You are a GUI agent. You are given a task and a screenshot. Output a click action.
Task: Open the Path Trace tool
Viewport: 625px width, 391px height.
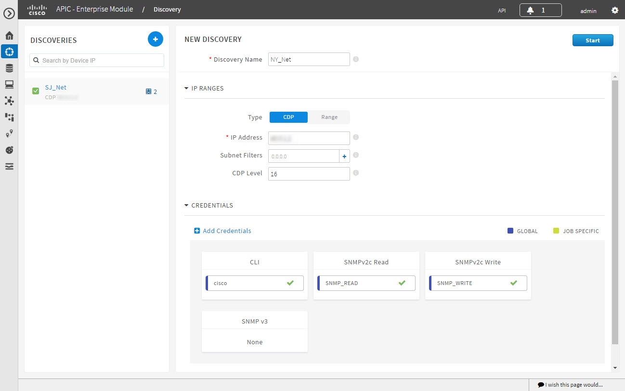[x=9, y=117]
